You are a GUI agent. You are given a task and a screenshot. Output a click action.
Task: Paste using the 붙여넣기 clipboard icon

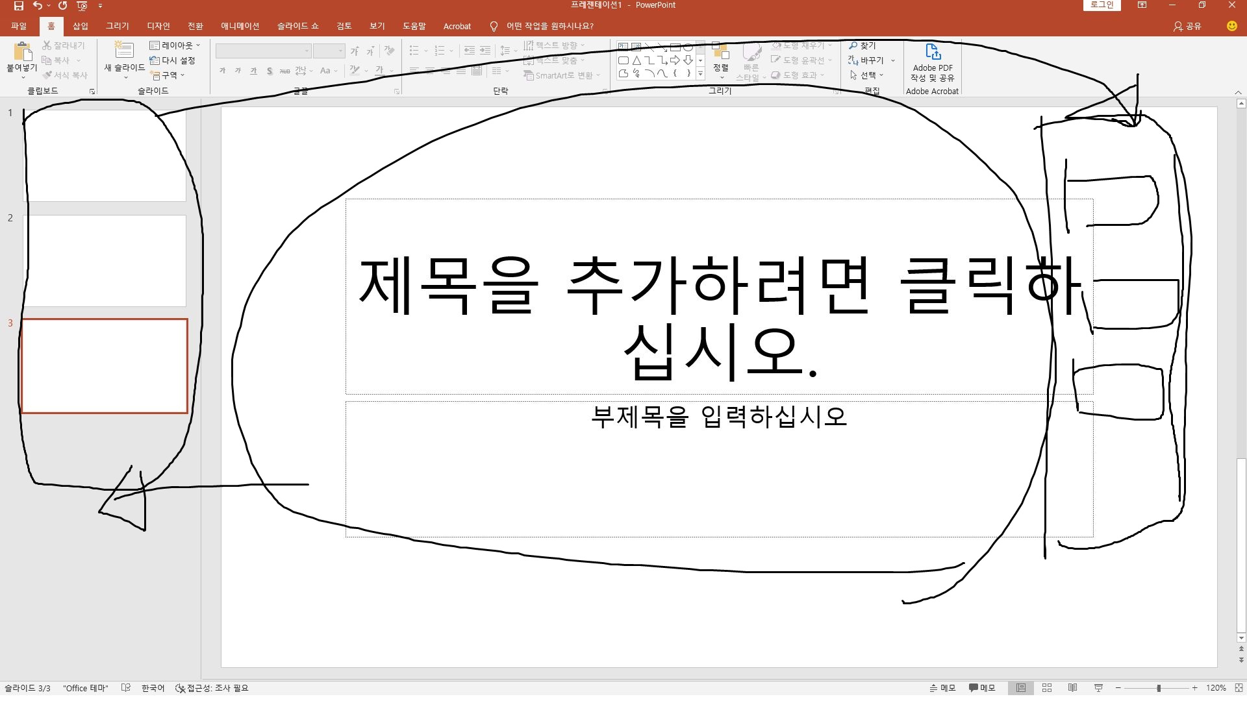pyautogui.click(x=23, y=52)
